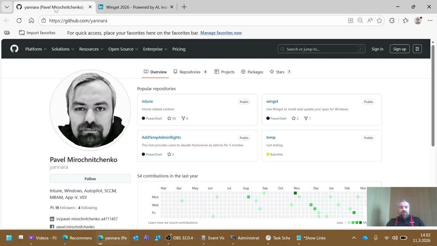Add this page to favorites star

coord(379,20)
